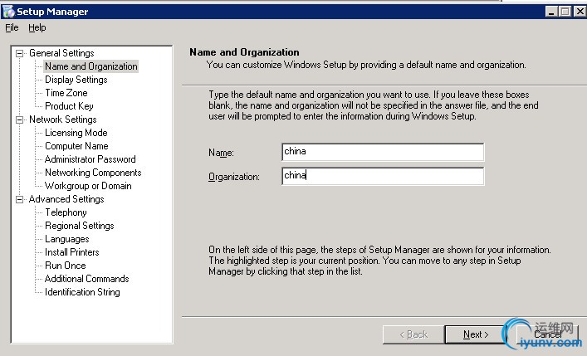The width and height of the screenshot is (587, 356).
Task: Open the Licensing Mode step
Action: [x=76, y=133]
